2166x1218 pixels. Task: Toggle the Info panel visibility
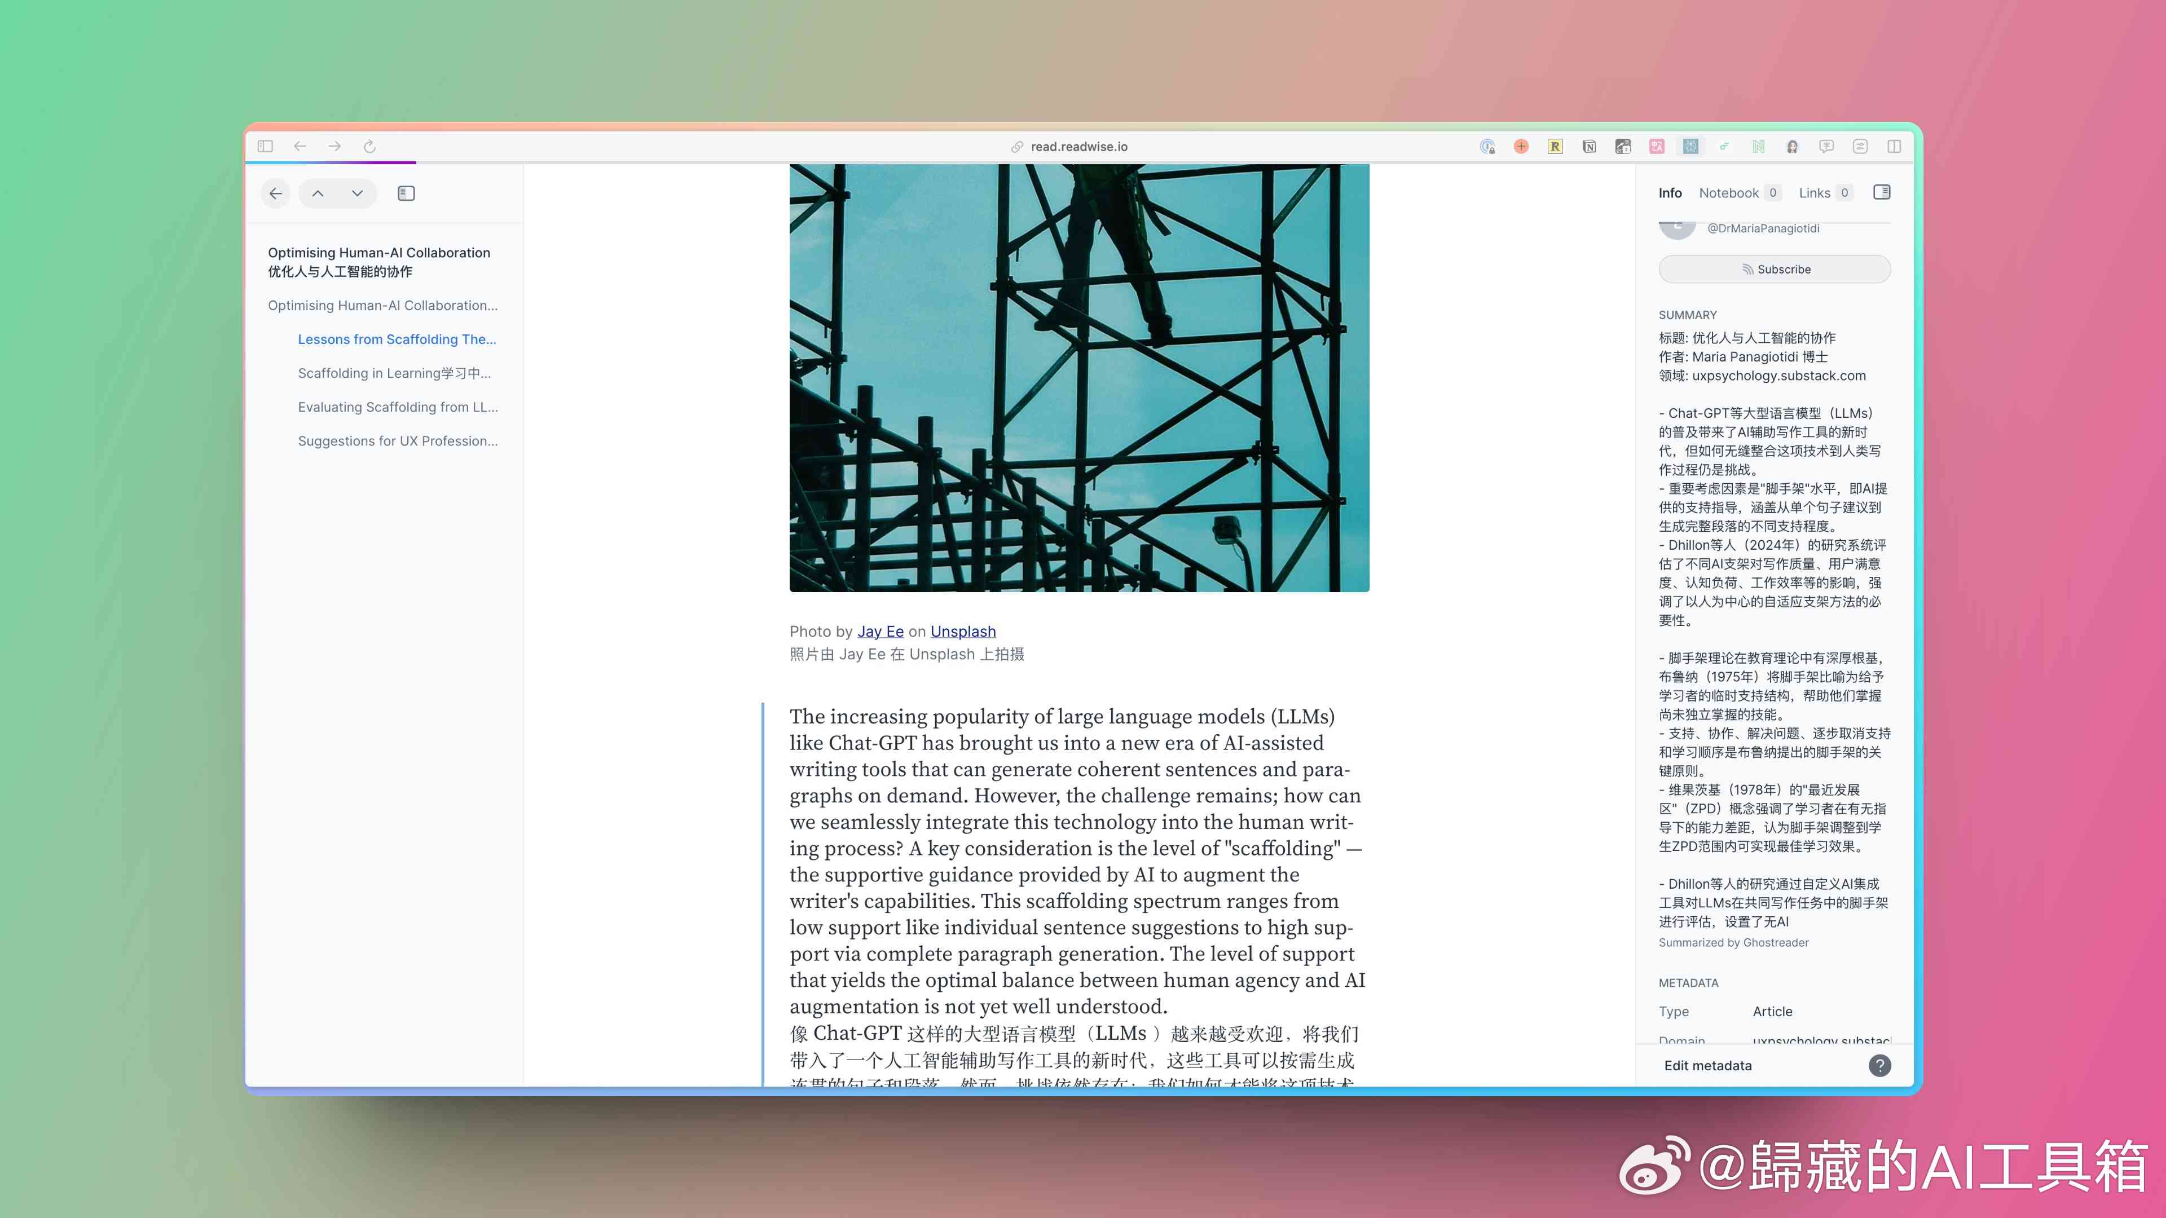[x=1882, y=192]
